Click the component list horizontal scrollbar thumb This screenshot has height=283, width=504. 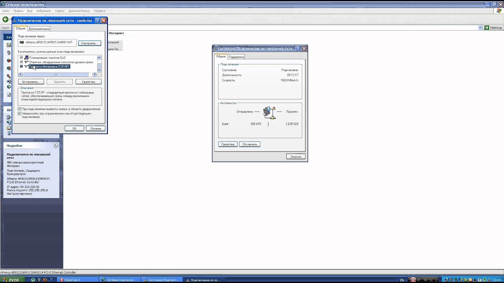56,74
